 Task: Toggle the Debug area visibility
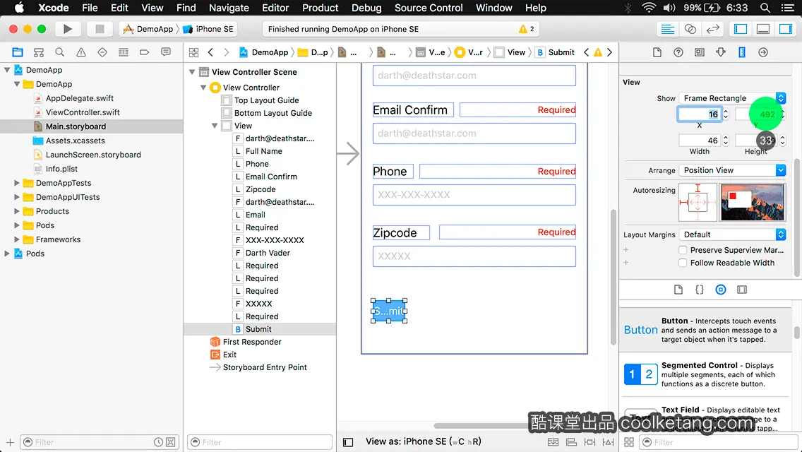[x=763, y=29]
